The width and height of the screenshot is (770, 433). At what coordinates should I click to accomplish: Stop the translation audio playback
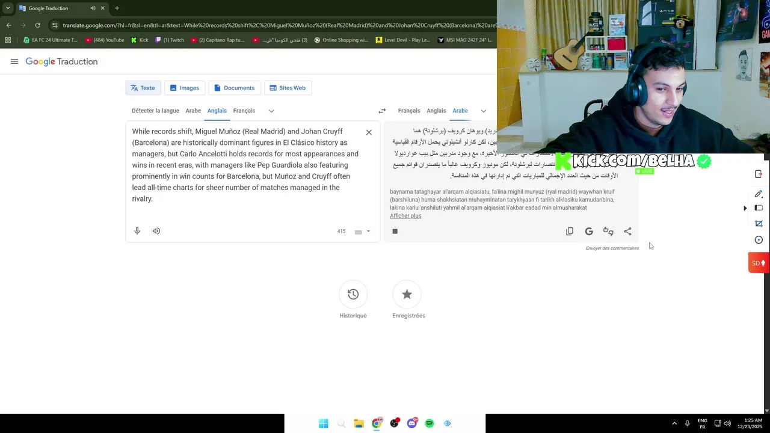coord(395,231)
